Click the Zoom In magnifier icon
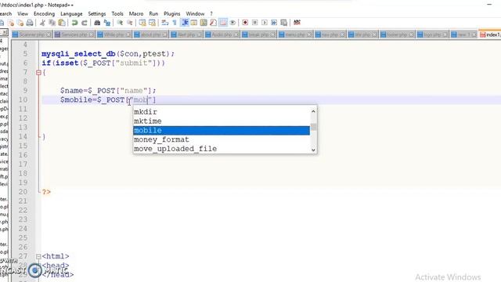This screenshot has width=501, height=282. (120, 23)
